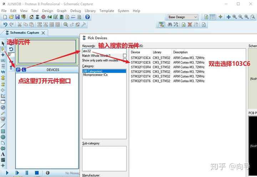Click the rotate counter-clockwise icon
This screenshot has height=177, width=257.
pos(11,49)
